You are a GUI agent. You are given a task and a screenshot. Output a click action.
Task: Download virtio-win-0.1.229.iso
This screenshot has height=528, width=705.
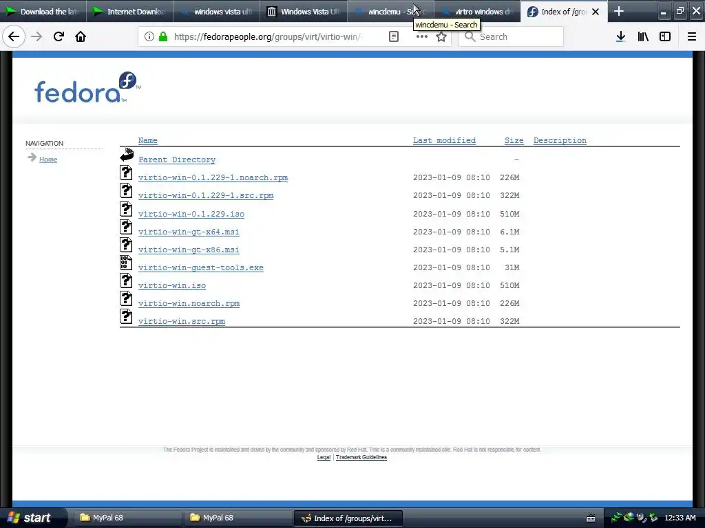click(191, 214)
